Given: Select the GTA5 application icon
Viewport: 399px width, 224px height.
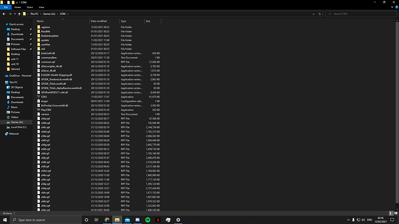Looking at the screenshot, I should [39, 97].
